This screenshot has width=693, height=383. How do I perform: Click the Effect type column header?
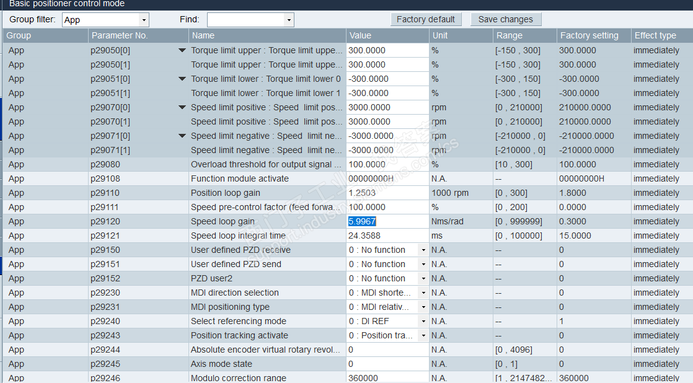662,35
